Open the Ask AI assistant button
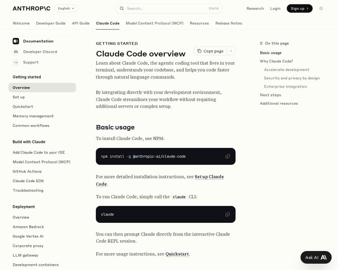The height and width of the screenshot is (270, 338). point(316,257)
